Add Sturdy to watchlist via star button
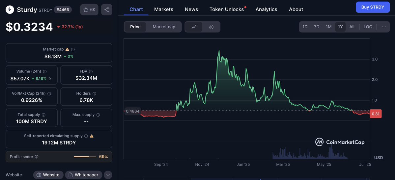This screenshot has height=180, width=395. tap(89, 10)
